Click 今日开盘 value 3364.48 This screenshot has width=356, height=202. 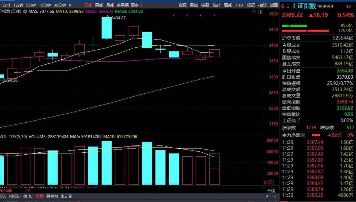[345, 71]
